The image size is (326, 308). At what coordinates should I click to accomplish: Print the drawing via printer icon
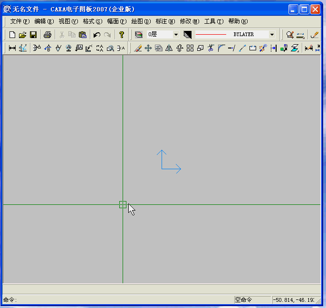pyautogui.click(x=47, y=35)
